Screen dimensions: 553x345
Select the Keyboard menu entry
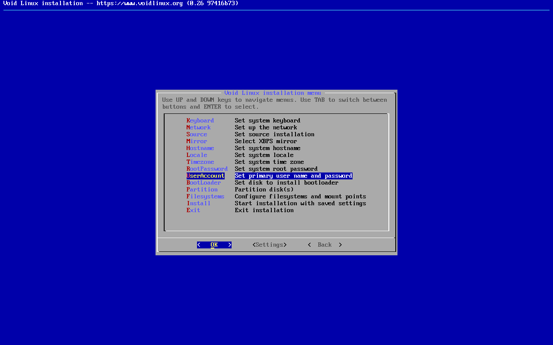coord(200,121)
